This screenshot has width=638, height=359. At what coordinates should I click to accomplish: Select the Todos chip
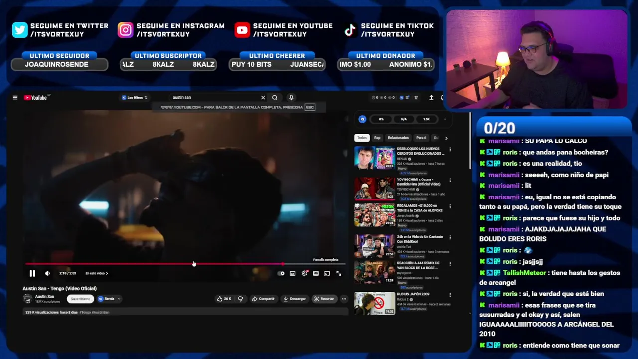coord(362,138)
